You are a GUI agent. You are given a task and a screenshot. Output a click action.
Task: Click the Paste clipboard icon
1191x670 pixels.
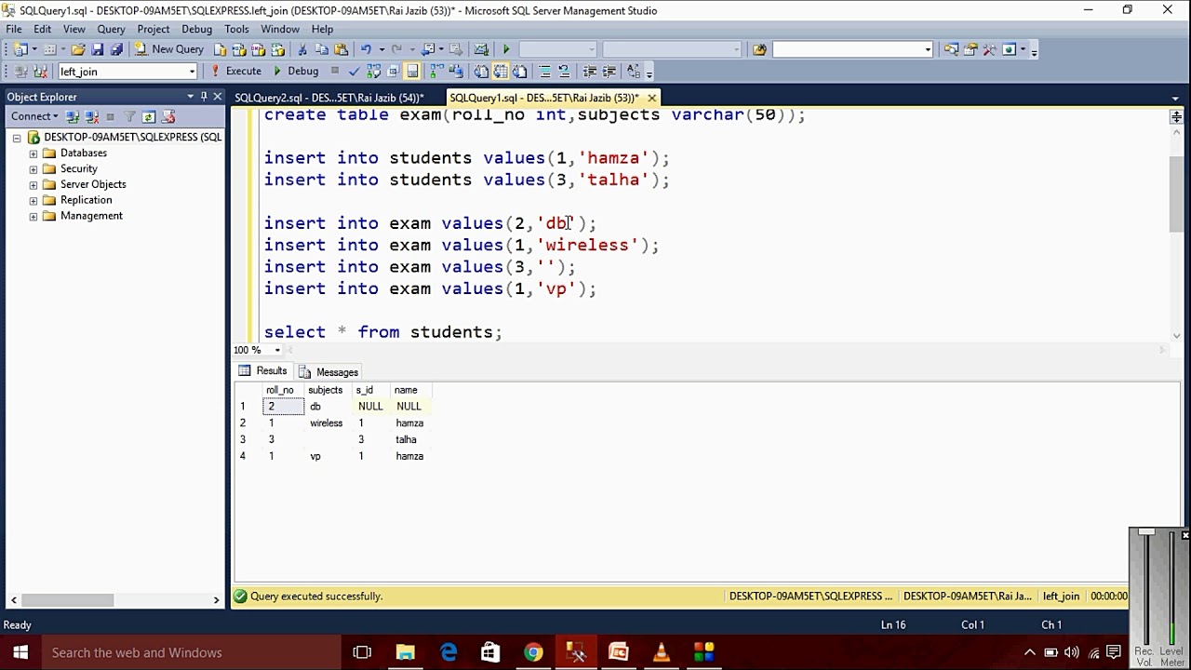click(341, 49)
